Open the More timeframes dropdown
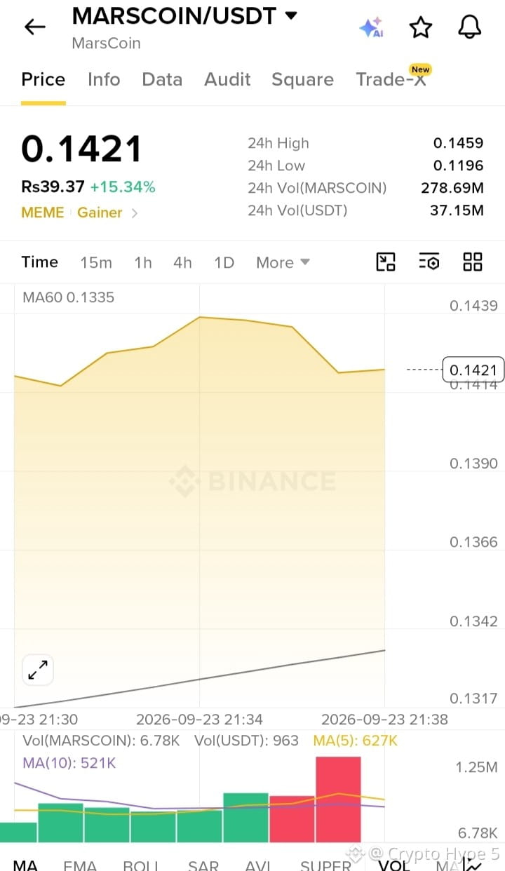 (x=283, y=262)
